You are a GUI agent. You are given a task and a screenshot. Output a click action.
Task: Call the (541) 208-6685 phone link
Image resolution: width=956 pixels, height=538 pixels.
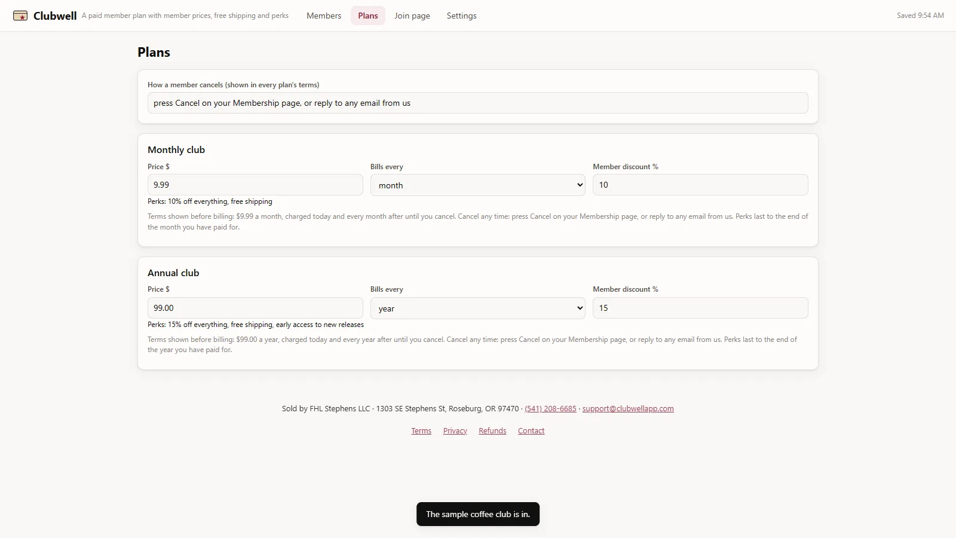coord(550,409)
